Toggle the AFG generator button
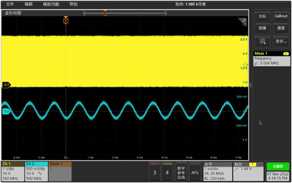Screen dimensions: 292x183 click(195, 172)
